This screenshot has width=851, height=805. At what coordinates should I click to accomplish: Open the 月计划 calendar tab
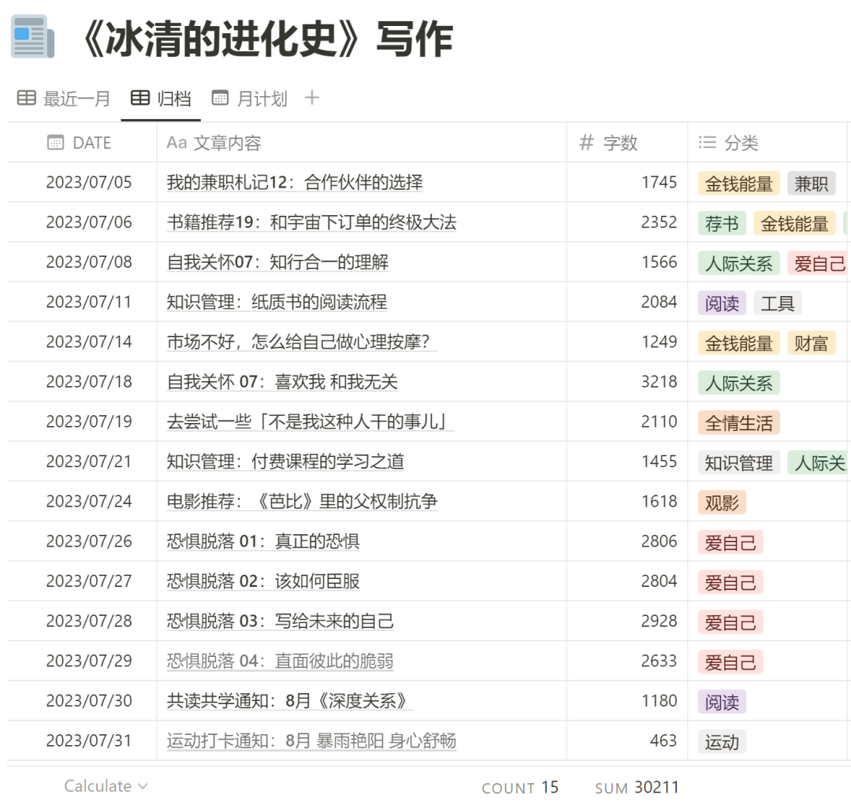[x=250, y=98]
